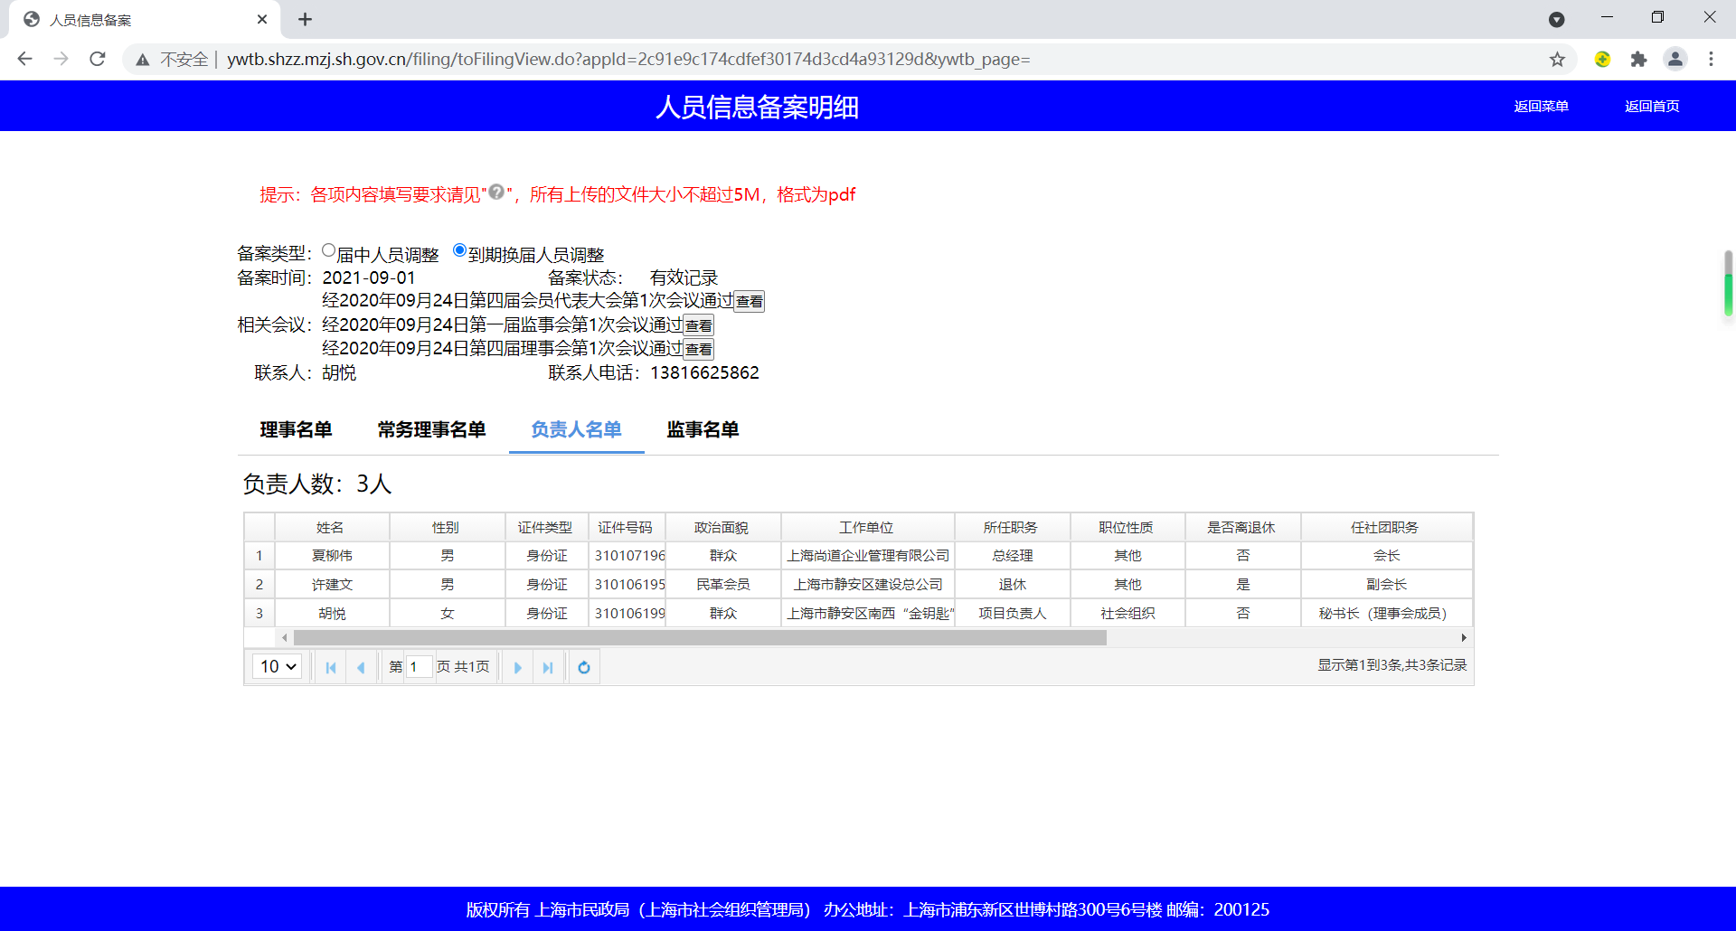
Task: Open browser extensions puzzle icon
Action: (x=1638, y=60)
